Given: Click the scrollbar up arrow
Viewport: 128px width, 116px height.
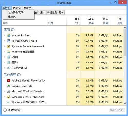Looking at the screenshot, I should point(125,27).
